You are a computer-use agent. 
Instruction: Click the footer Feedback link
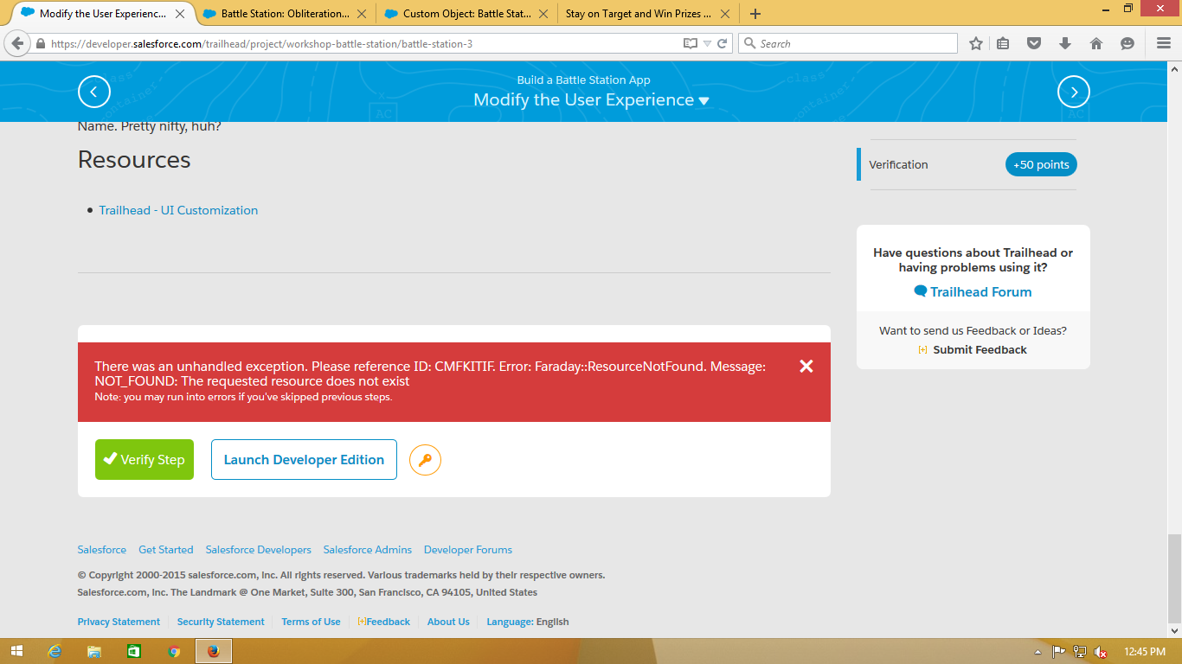[x=384, y=622]
